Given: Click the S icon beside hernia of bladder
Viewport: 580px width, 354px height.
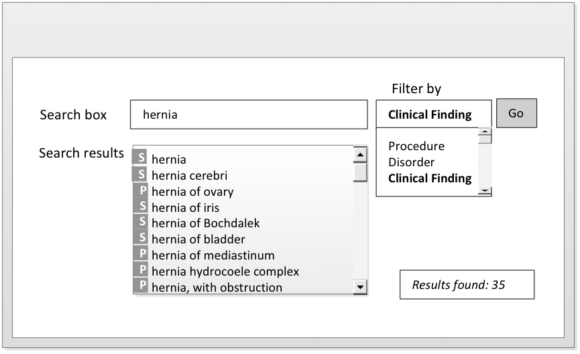Looking at the screenshot, I should [141, 239].
